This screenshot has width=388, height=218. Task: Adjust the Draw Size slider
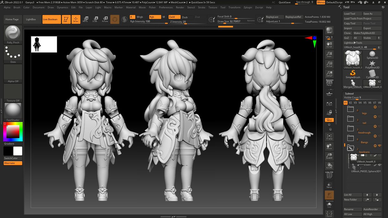click(236, 22)
